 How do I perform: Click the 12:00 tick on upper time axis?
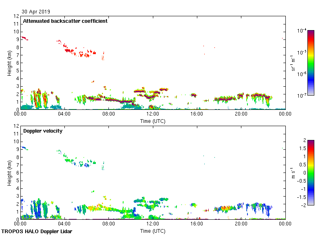click(153, 114)
